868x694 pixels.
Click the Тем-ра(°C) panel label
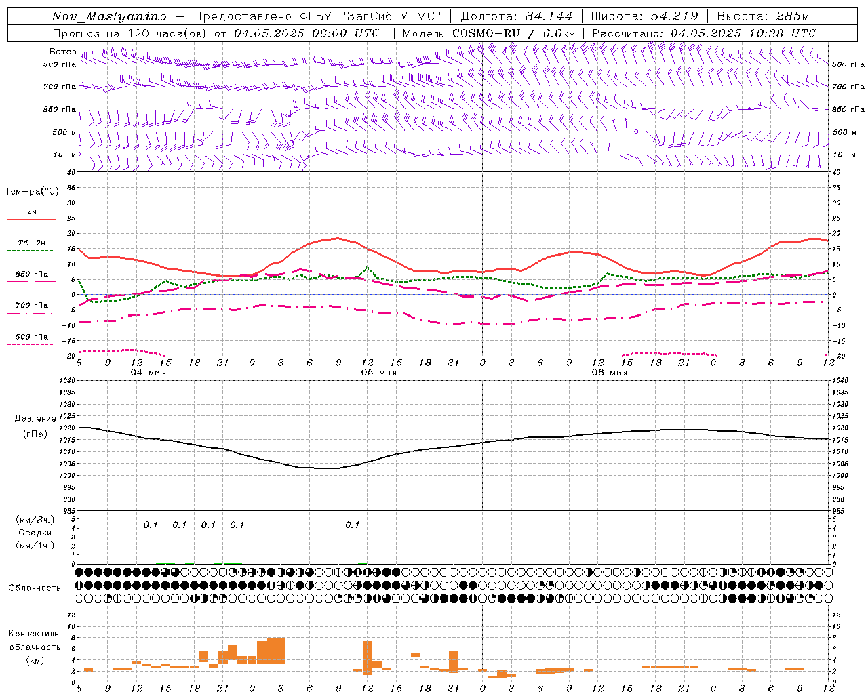pyautogui.click(x=32, y=192)
